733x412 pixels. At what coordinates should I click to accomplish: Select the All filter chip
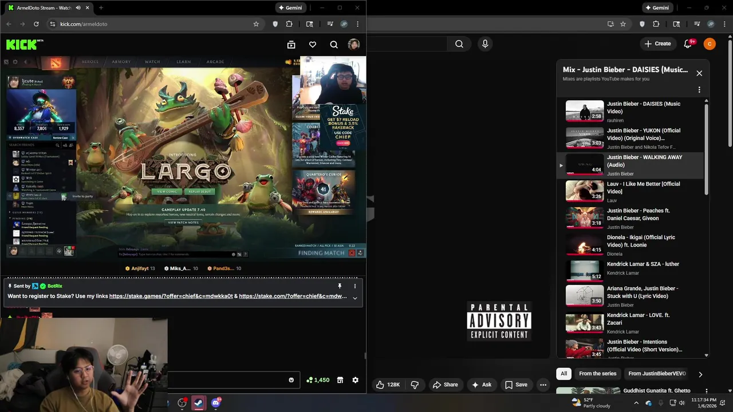tap(563, 374)
